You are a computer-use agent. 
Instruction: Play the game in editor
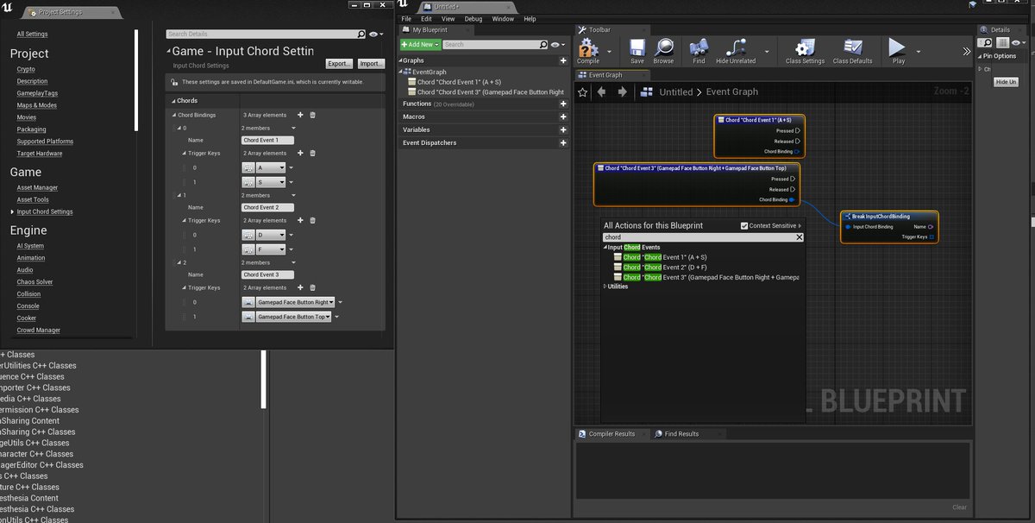click(898, 50)
